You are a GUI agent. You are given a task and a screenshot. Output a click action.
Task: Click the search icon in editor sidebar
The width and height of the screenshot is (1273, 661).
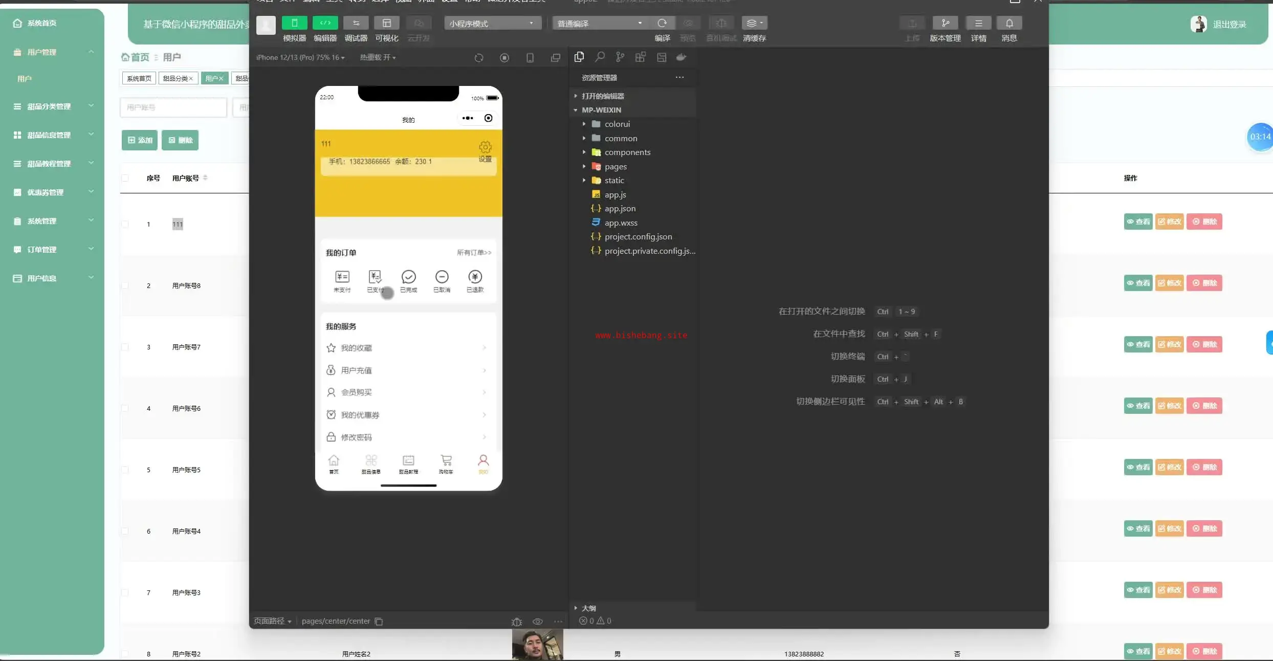[600, 57]
